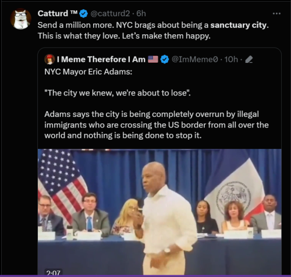The height and width of the screenshot is (277, 291).
Task: Click the American flag emoji in display name
Action: click(x=153, y=59)
